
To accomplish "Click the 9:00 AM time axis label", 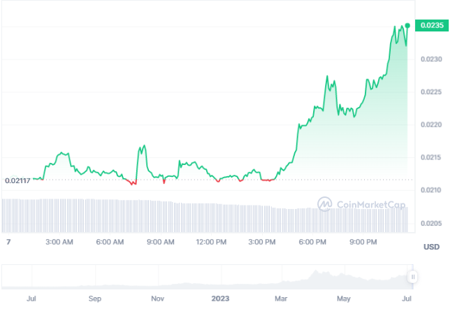I will click(160, 242).
